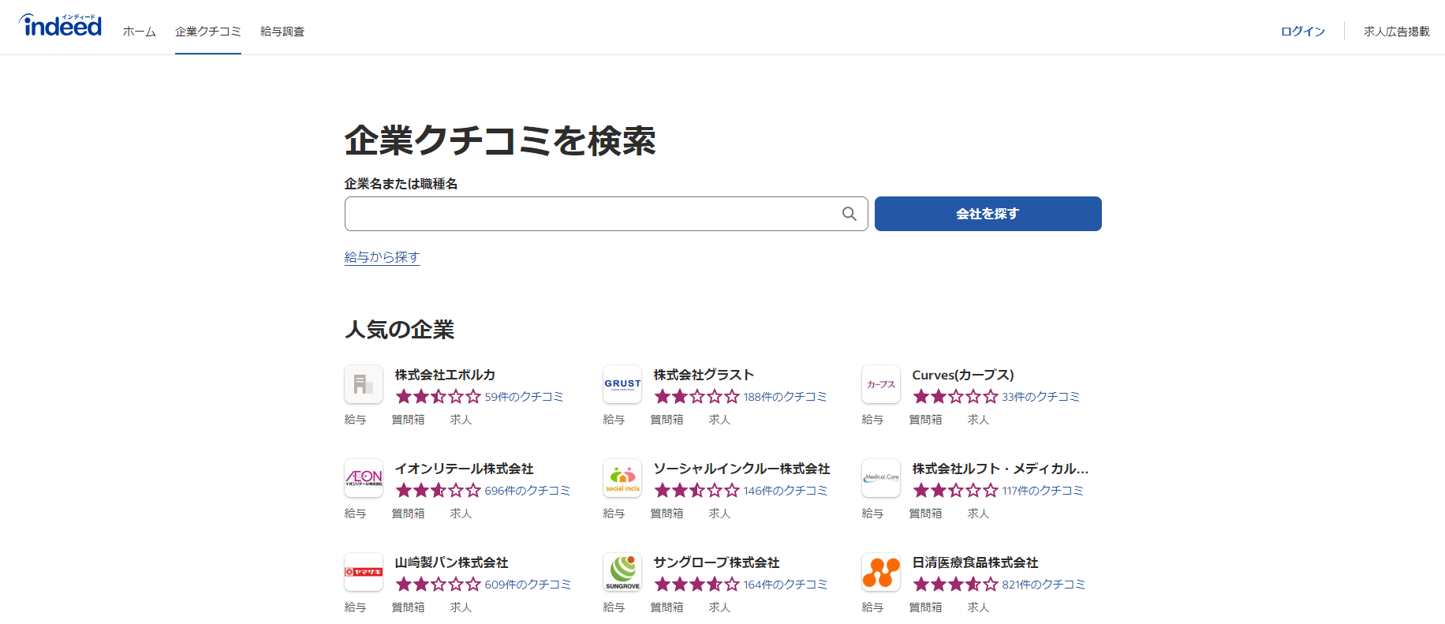Open 質問箱 under 株式会社エボルカ
The width and height of the screenshot is (1445, 624).
[x=409, y=420]
